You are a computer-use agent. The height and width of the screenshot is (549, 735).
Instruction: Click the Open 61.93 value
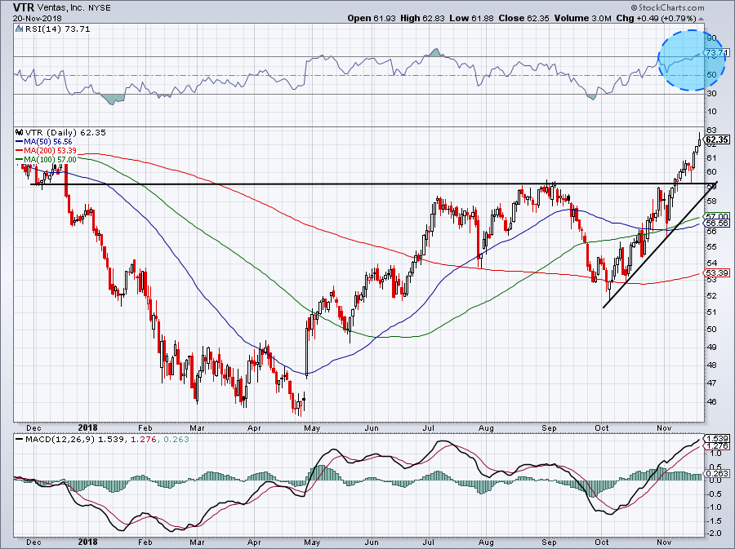[372, 18]
